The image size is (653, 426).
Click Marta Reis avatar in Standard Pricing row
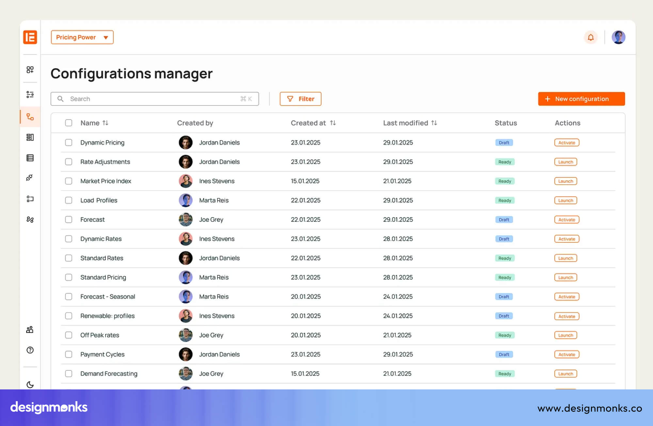pyautogui.click(x=185, y=277)
